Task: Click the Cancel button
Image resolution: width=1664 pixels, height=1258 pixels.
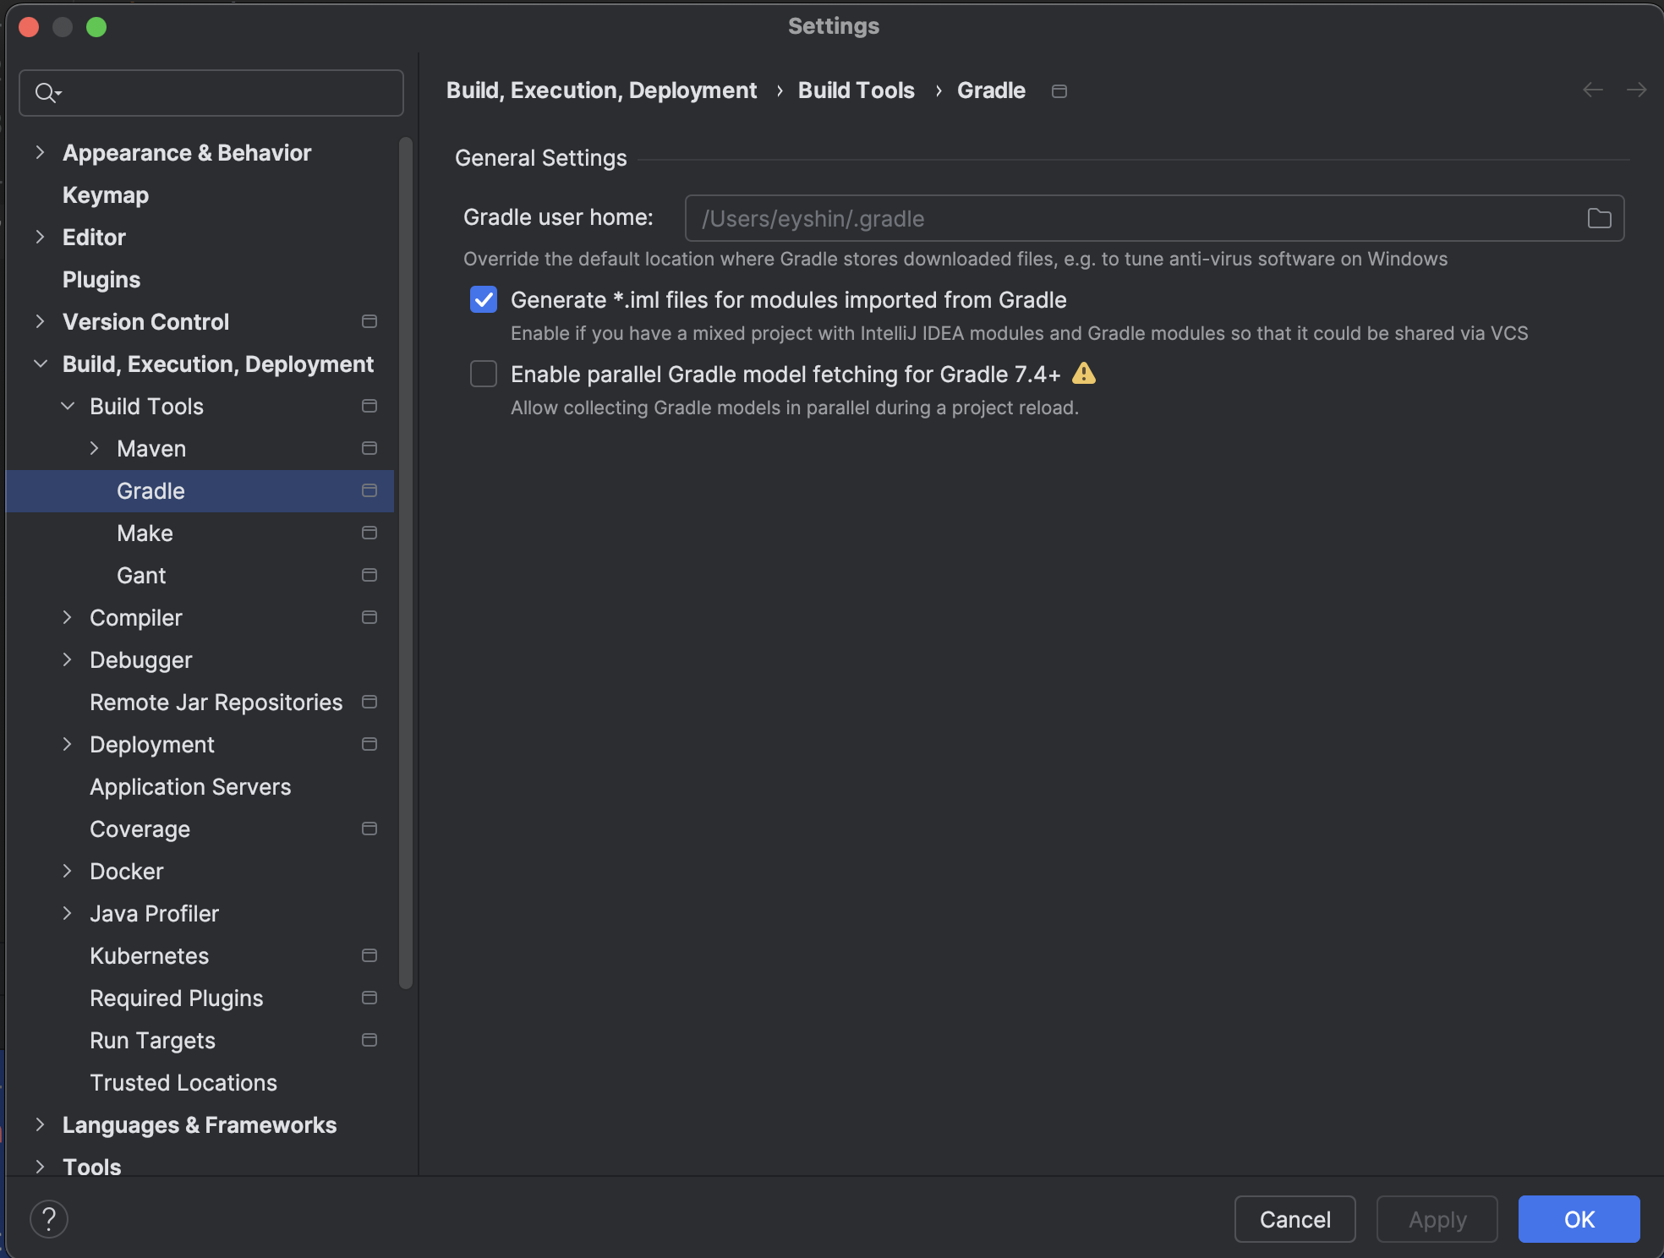Action: coord(1295,1219)
